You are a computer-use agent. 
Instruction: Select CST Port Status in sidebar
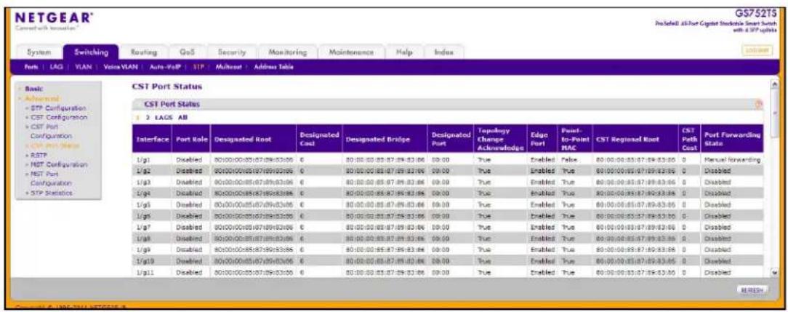pos(55,145)
